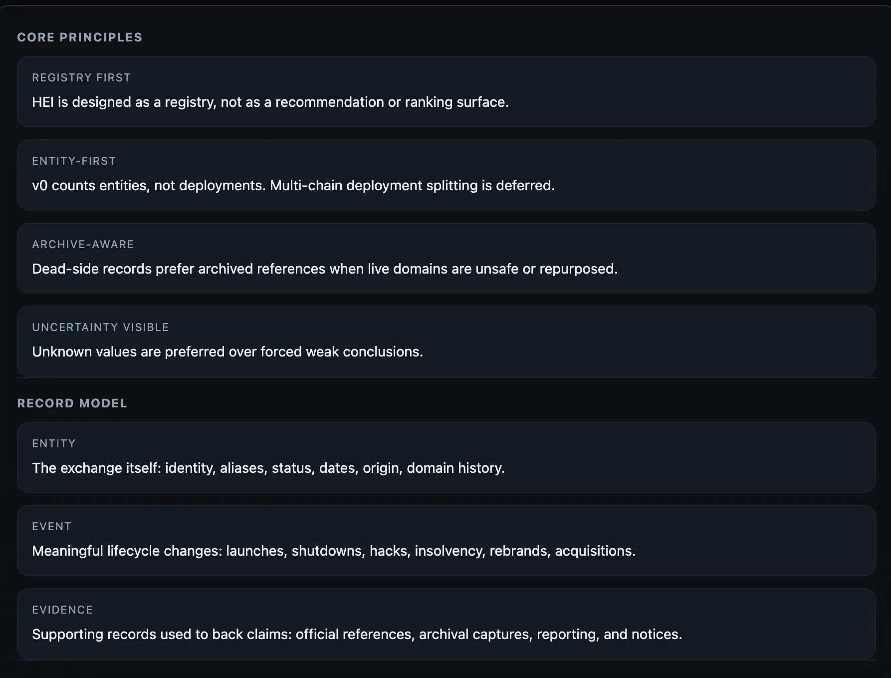The width and height of the screenshot is (891, 678).
Task: Click the v0 counts entities description
Action: pyautogui.click(x=293, y=185)
